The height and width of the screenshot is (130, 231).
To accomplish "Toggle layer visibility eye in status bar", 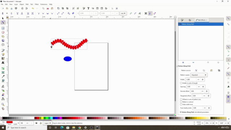I will (36, 123).
